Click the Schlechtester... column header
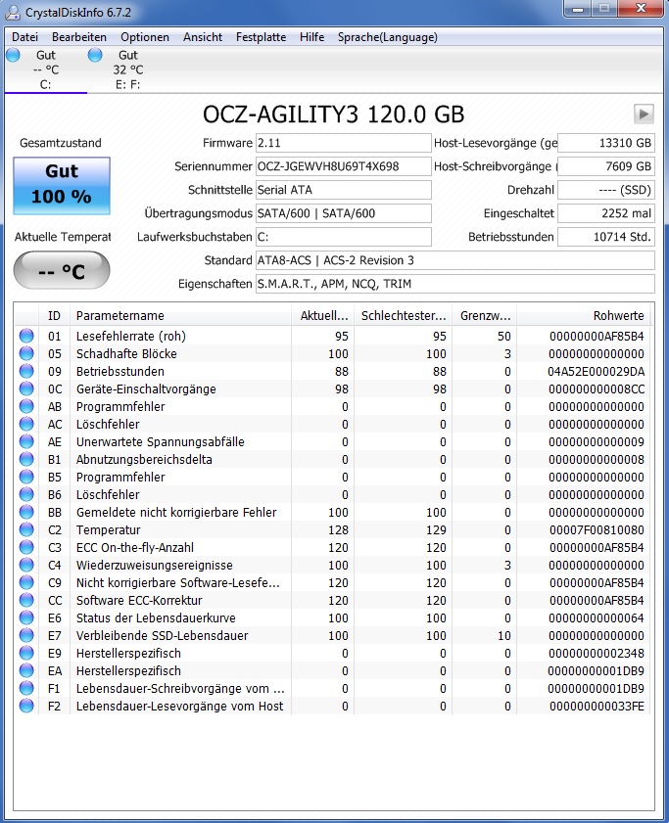669x823 pixels. coord(404,315)
